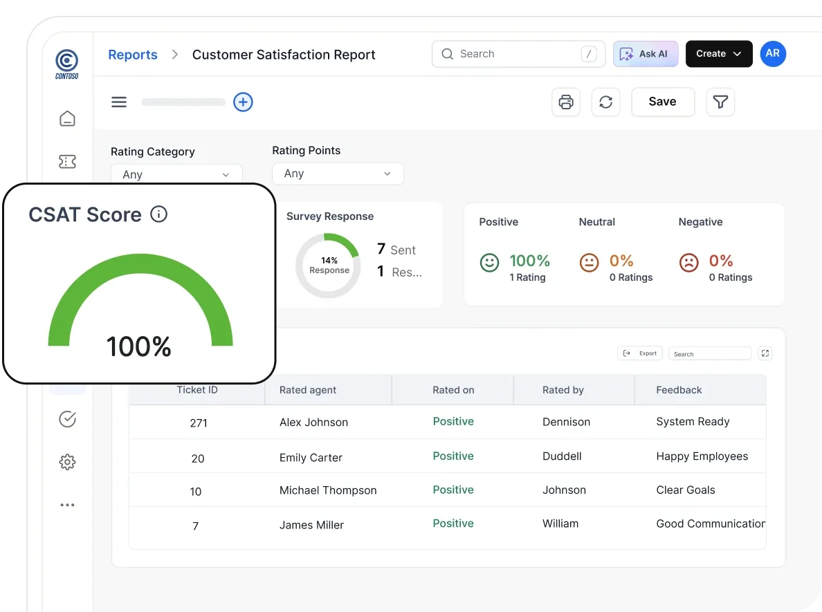Click the Customer Satisfaction Report title

click(x=284, y=55)
